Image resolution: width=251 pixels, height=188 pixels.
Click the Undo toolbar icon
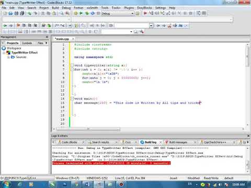point(30,13)
